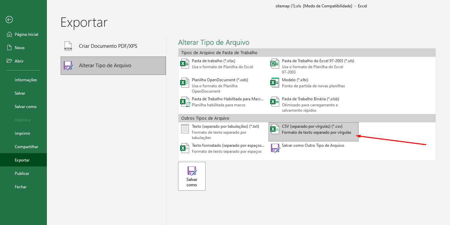Click the Alterar Tipo de Arquivo floppy icon

[x=68, y=66]
